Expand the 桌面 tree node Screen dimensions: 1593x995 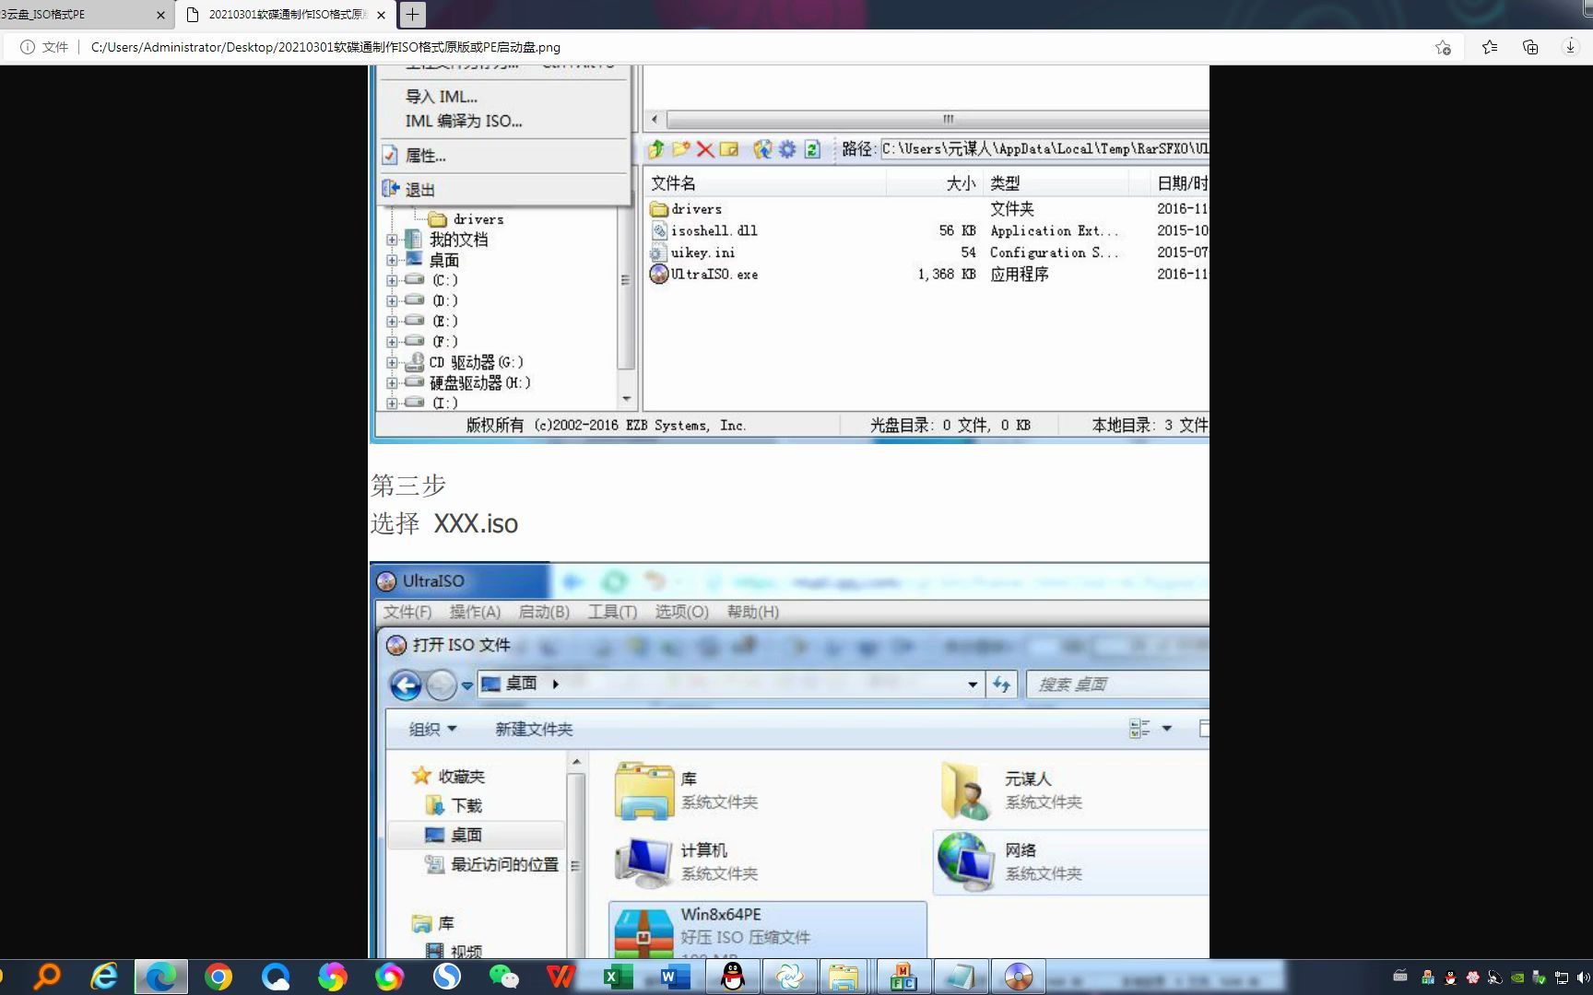392,261
